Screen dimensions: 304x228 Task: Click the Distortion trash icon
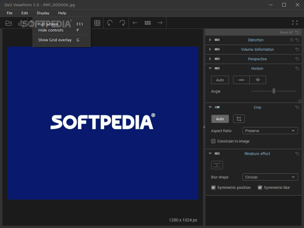(292, 40)
